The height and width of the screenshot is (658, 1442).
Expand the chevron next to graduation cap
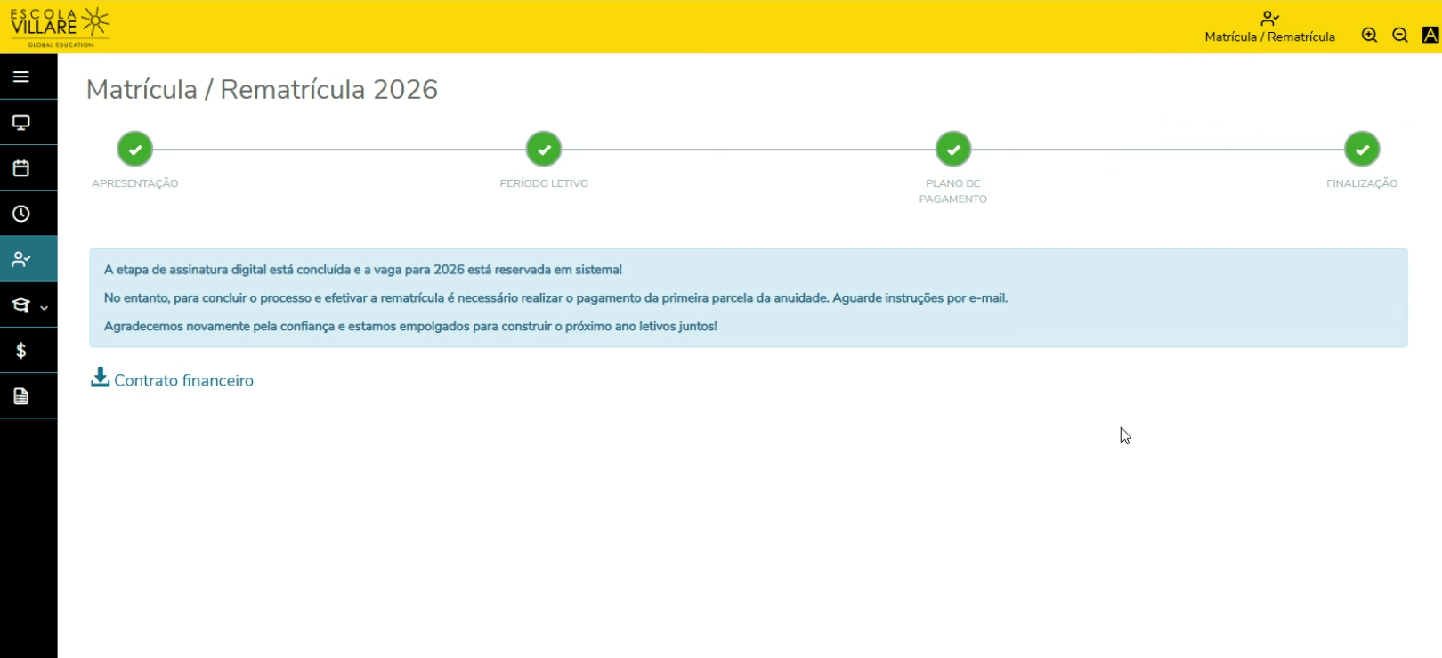pos(44,307)
